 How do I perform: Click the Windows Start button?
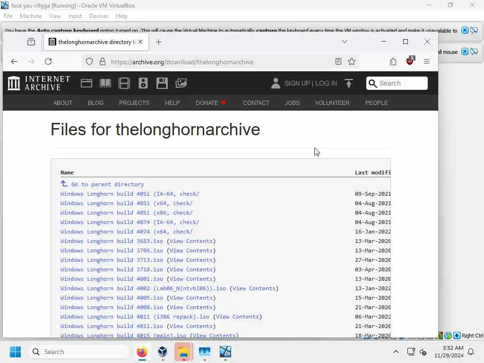[15, 352]
